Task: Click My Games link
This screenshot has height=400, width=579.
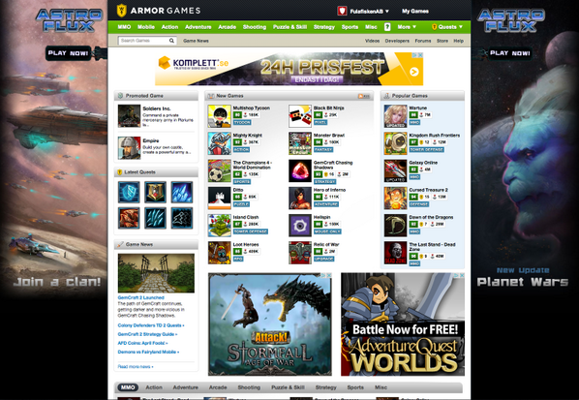Action: point(415,11)
